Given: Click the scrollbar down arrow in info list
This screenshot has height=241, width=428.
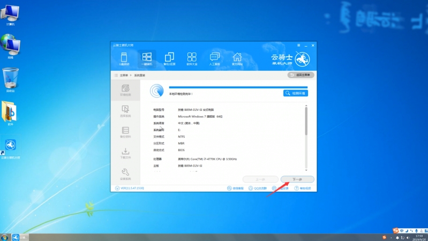Looking at the screenshot, I should [x=306, y=170].
